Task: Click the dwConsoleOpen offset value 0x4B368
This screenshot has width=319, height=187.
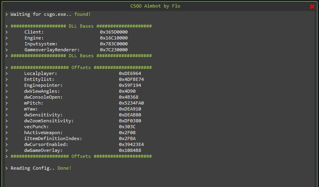Action: pos(128,97)
